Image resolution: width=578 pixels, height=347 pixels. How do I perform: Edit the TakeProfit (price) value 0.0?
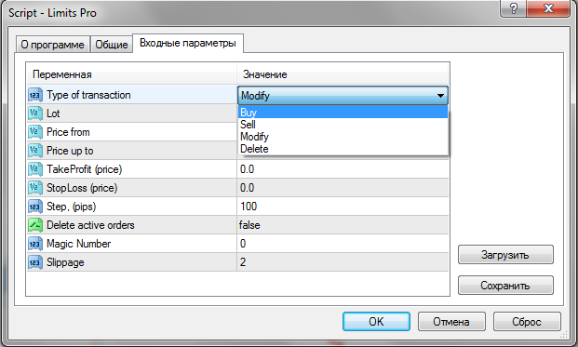343,169
